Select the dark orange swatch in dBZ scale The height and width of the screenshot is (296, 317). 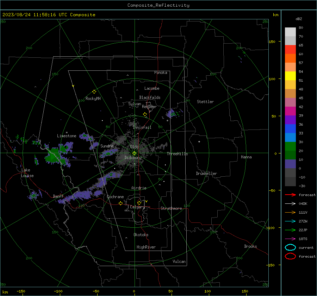290,58
